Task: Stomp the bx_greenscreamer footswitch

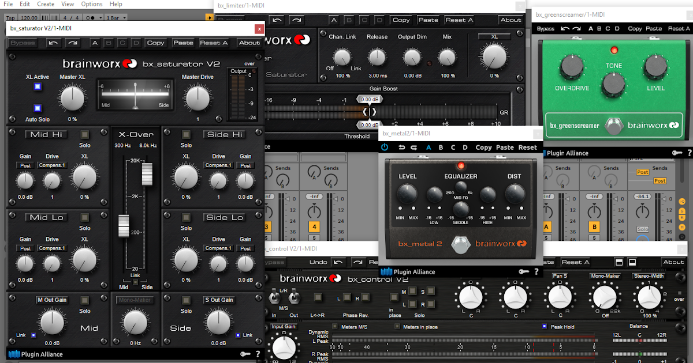Action: (615, 126)
